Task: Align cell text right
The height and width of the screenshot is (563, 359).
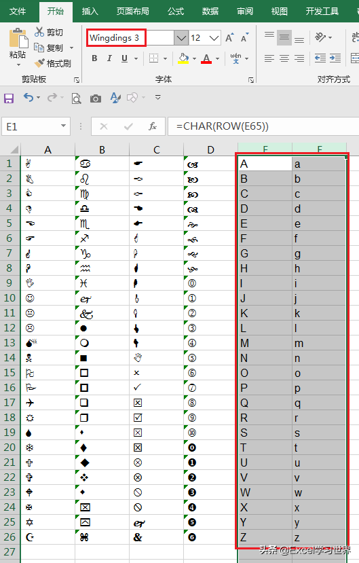Action: [299, 58]
